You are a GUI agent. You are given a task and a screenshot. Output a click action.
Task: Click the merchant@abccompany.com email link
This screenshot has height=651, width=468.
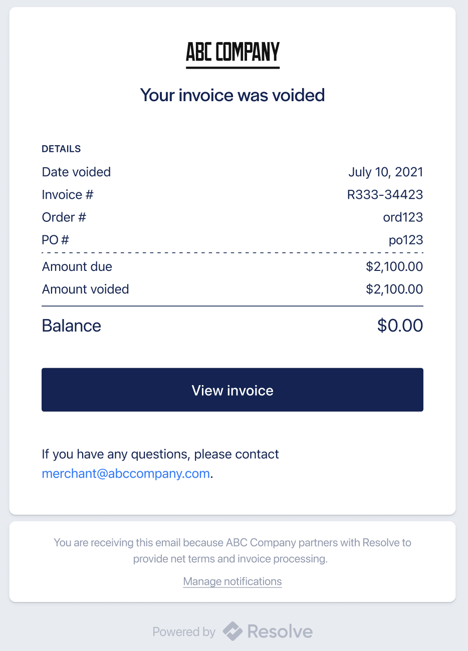pyautogui.click(x=126, y=473)
